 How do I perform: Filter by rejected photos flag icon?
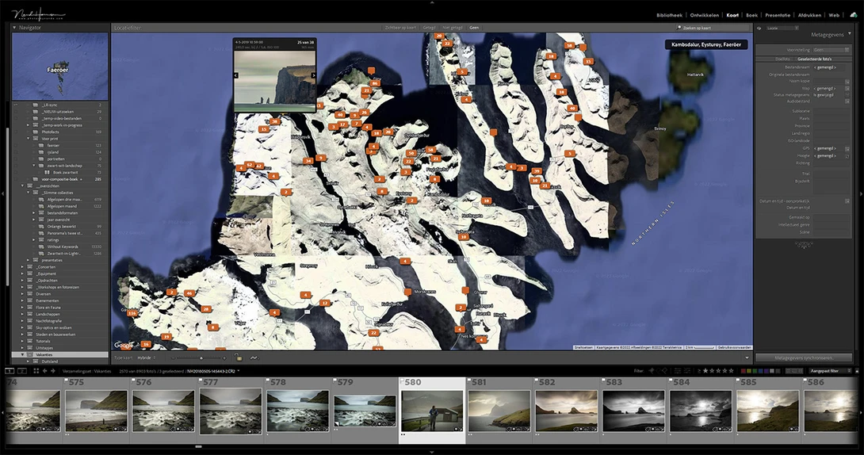665,371
